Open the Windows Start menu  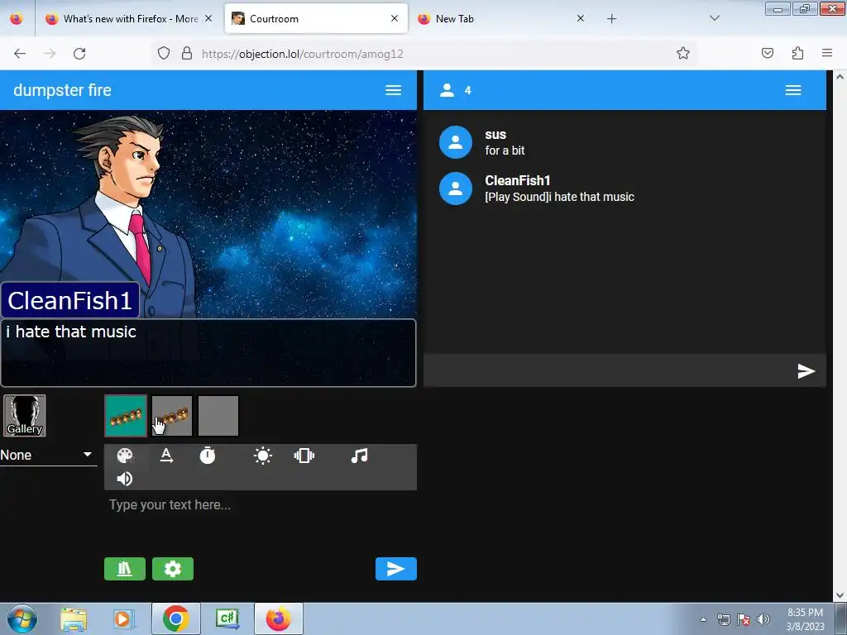(x=22, y=618)
